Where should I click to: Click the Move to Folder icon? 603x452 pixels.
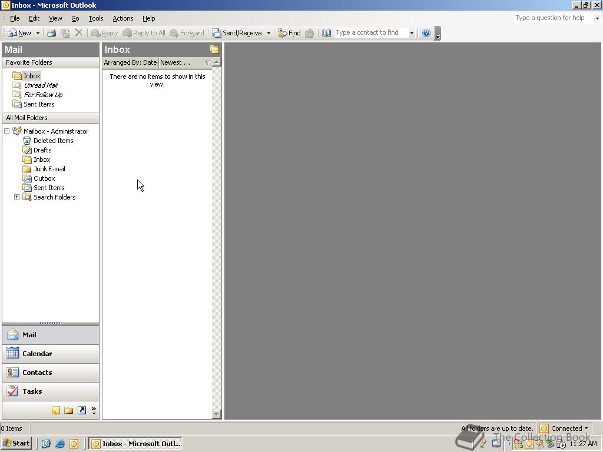click(65, 33)
